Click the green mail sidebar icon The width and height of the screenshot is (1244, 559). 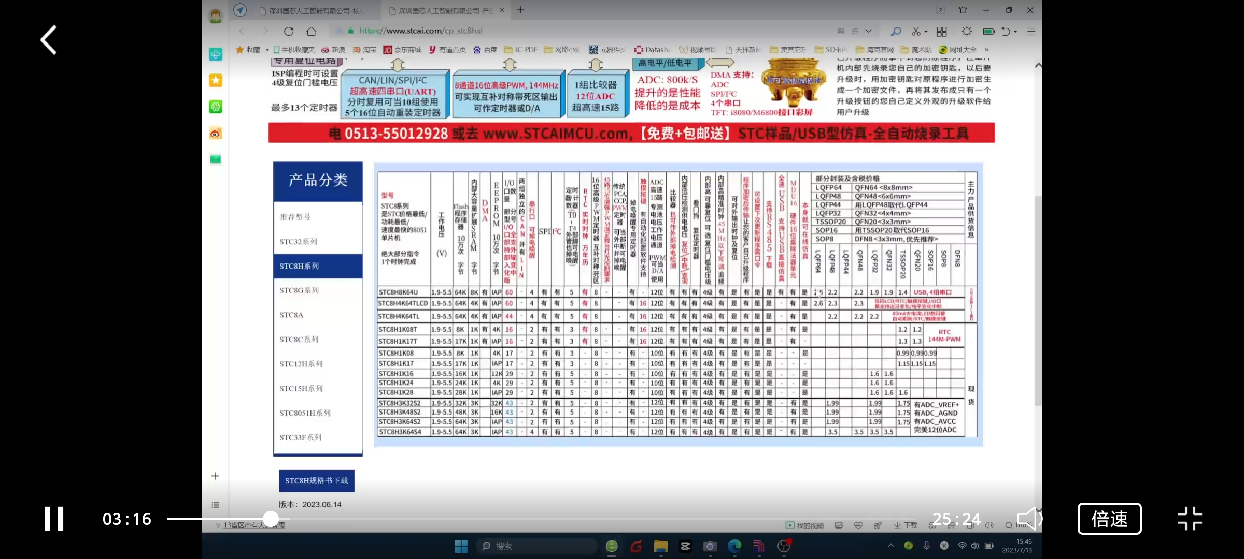point(216,159)
